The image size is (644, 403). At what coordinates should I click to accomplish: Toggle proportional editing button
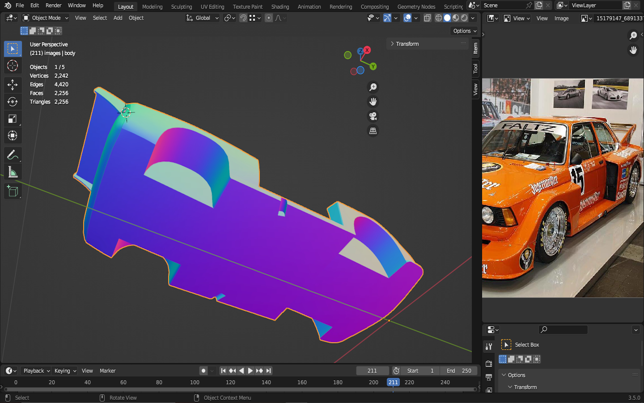coord(269,18)
